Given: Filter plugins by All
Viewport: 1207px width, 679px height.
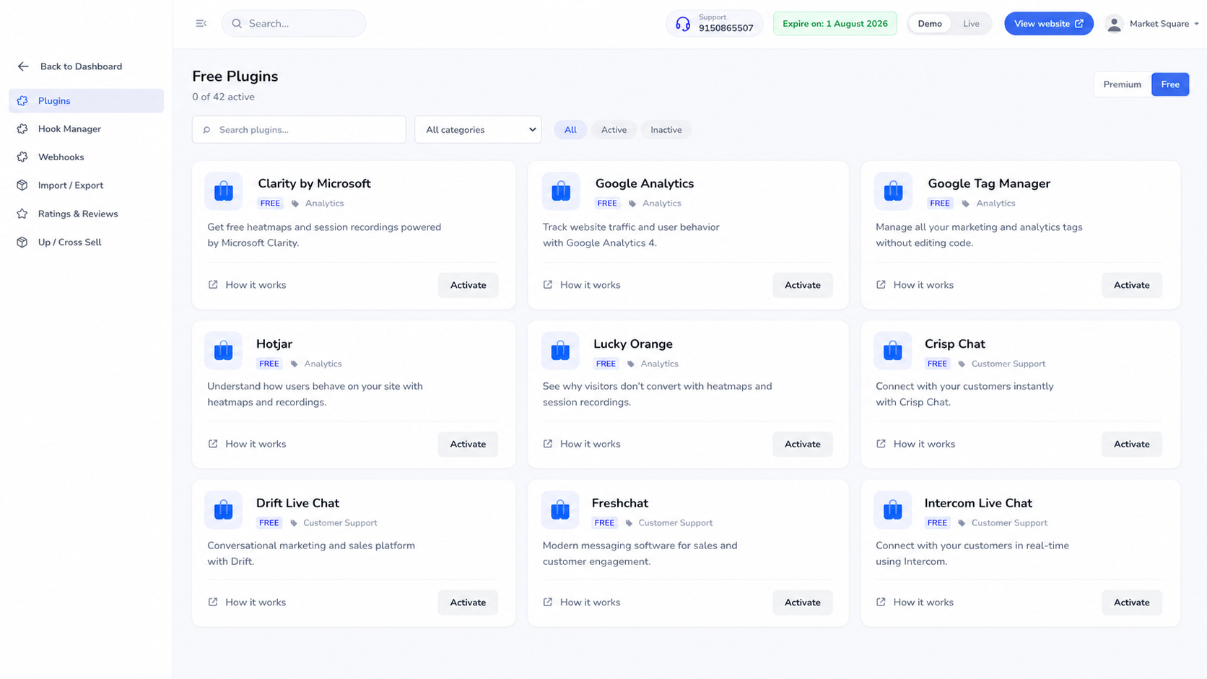Looking at the screenshot, I should (x=570, y=130).
